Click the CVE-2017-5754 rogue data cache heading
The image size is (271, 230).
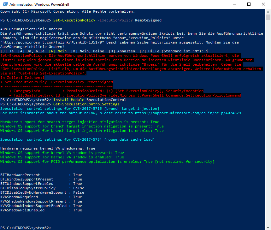click(77, 139)
